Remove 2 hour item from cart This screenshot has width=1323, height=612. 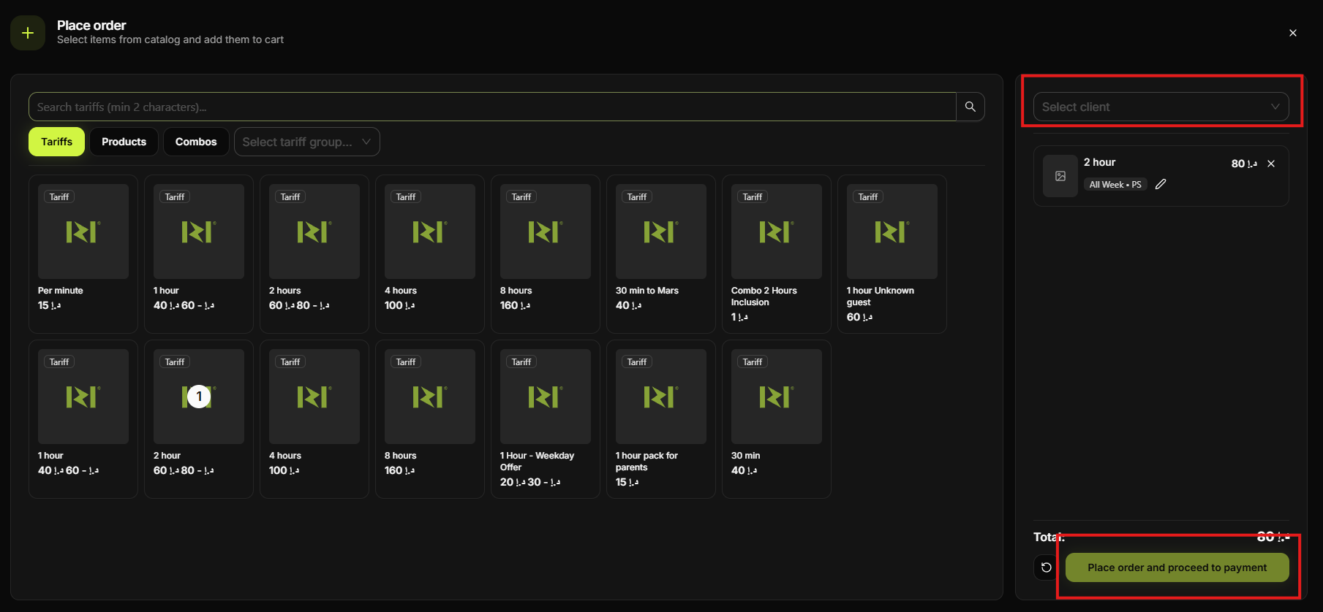[x=1271, y=164]
